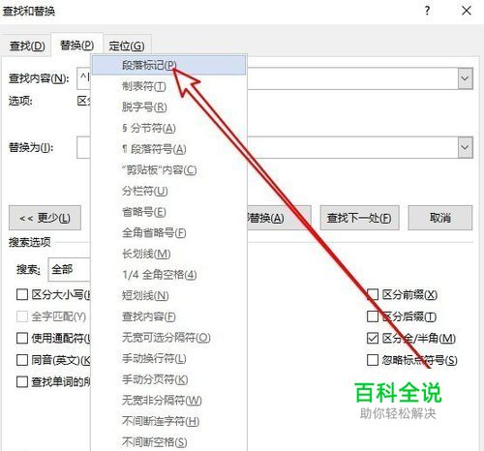Choose 无宽可选分隔符(O) entry
Image resolution: width=484 pixels, height=451 pixels.
coord(168,338)
